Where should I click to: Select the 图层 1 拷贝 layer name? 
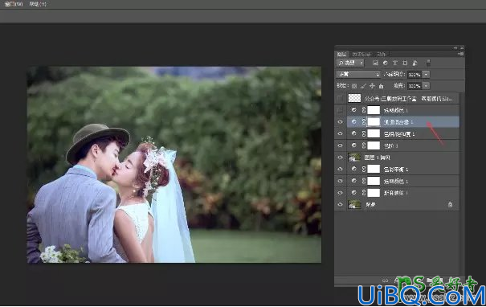tap(378, 158)
